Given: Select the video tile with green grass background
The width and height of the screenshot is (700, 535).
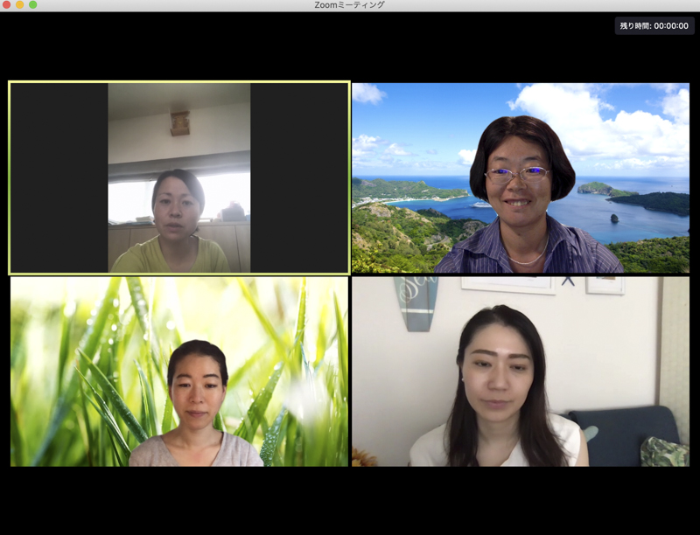Looking at the screenshot, I should (x=179, y=372).
